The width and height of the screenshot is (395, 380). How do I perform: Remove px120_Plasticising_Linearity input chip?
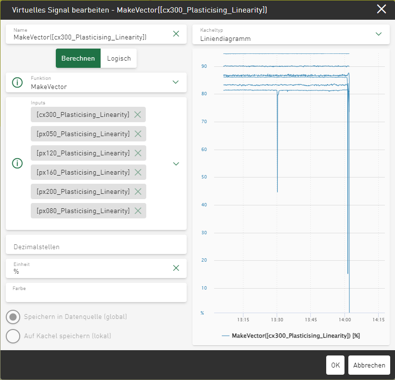pos(138,153)
